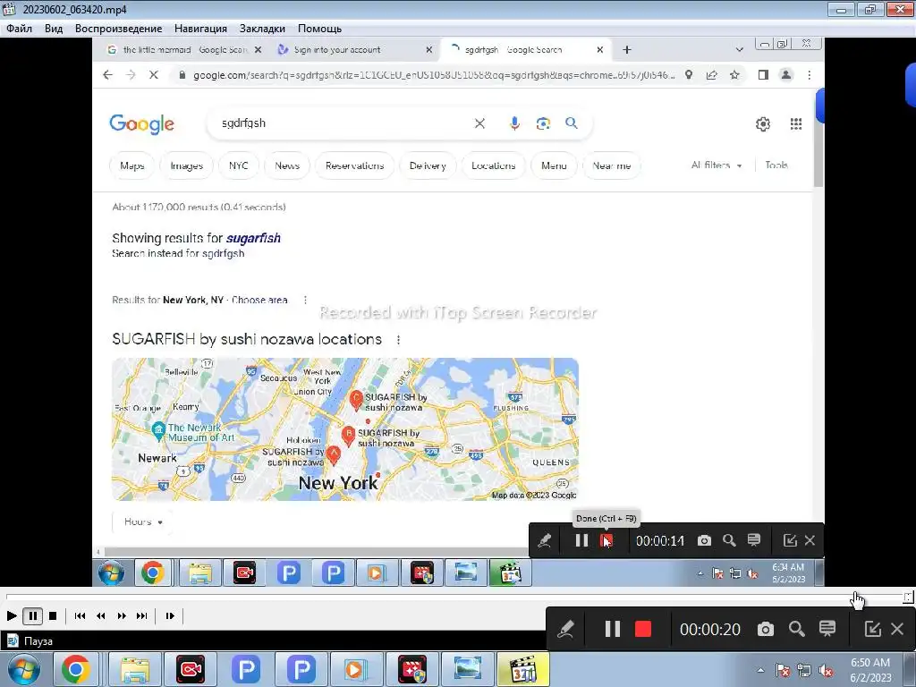
Task: Select the Near me filter chip
Action: 612,165
